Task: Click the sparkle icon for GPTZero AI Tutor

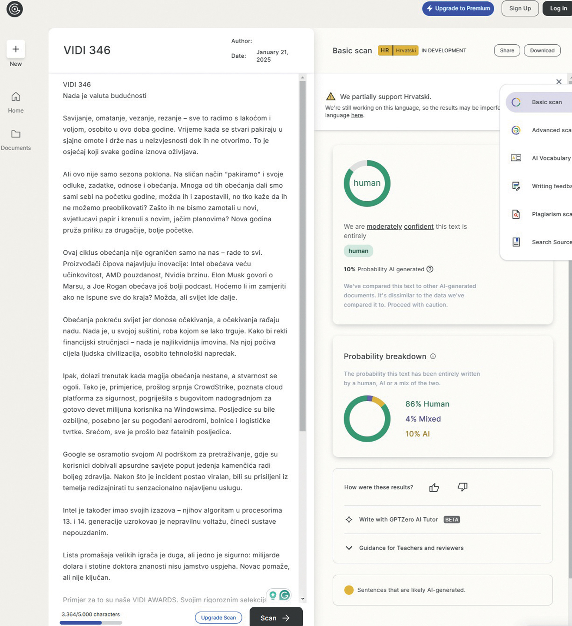Action: [349, 519]
